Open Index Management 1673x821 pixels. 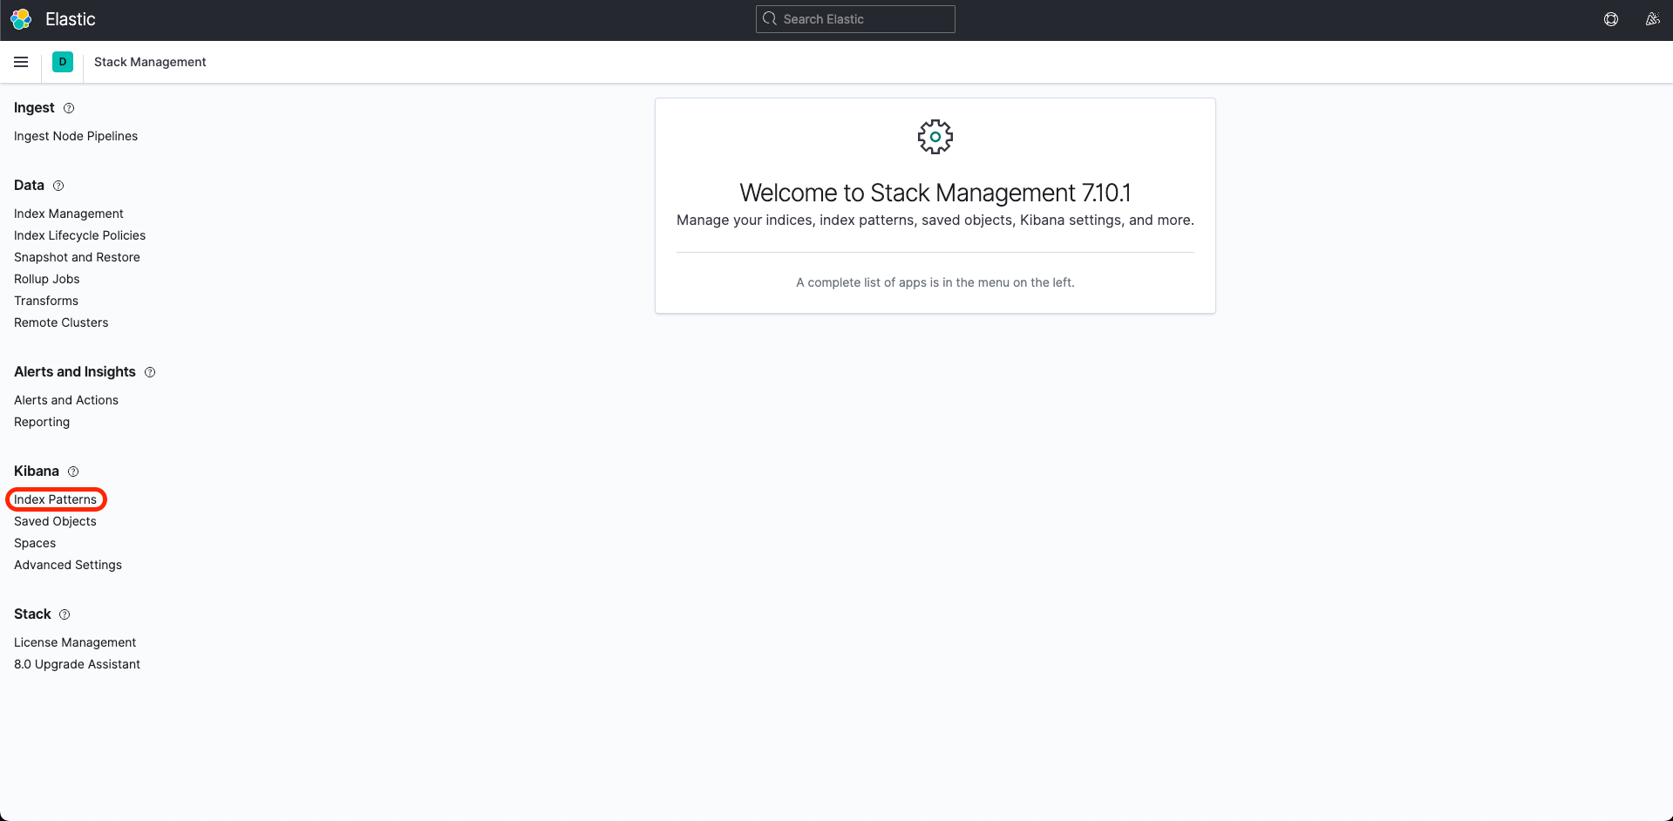69,214
